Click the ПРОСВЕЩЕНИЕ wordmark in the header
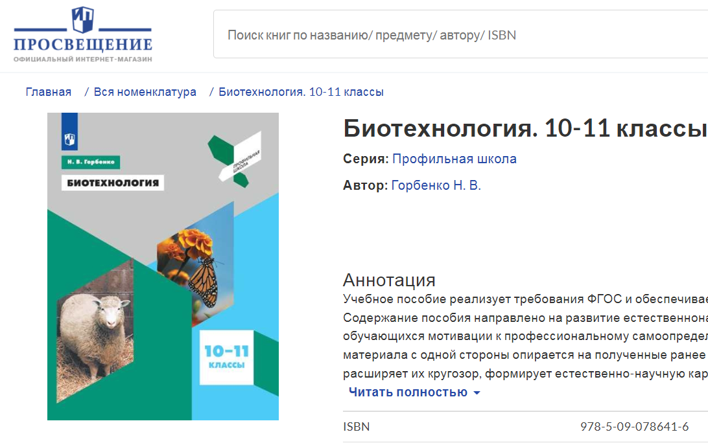 [x=83, y=45]
